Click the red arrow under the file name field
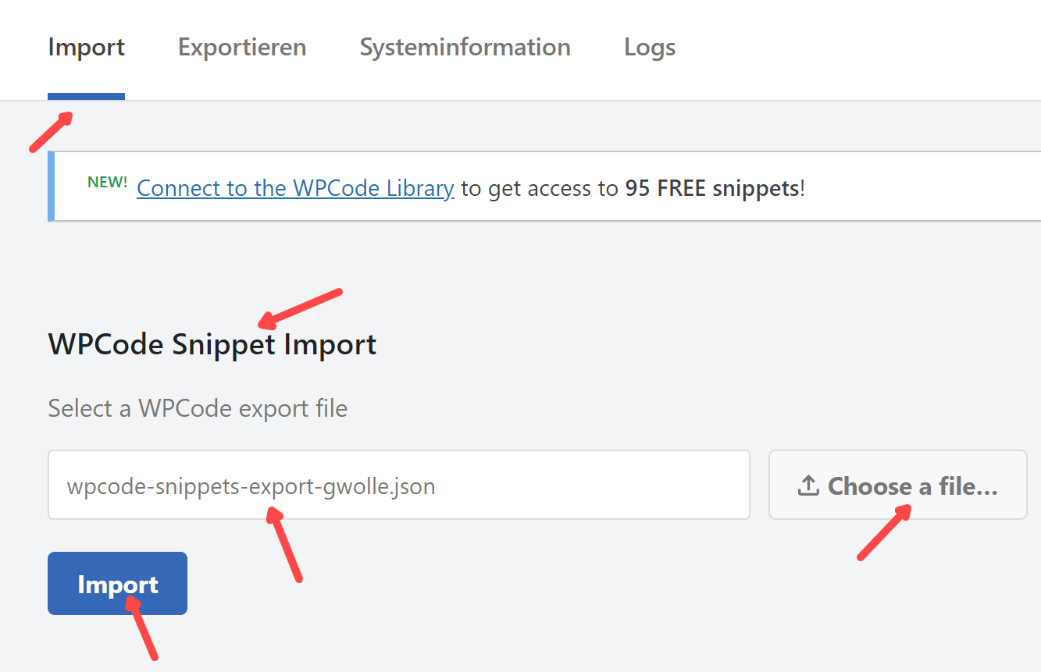1041x672 pixels. point(284,544)
